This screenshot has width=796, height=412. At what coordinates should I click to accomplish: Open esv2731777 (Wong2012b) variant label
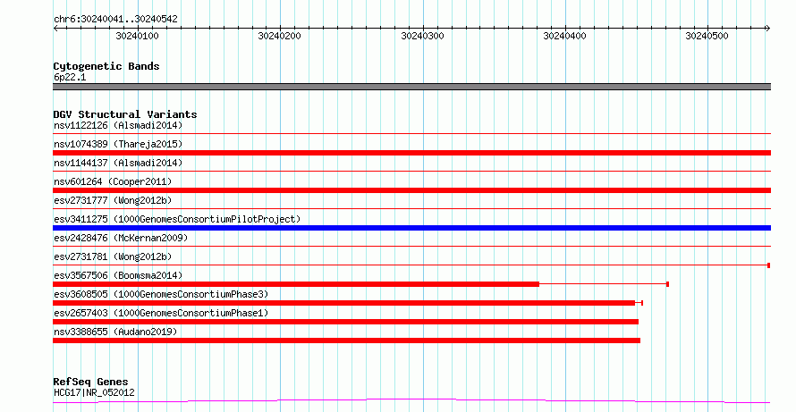113,200
